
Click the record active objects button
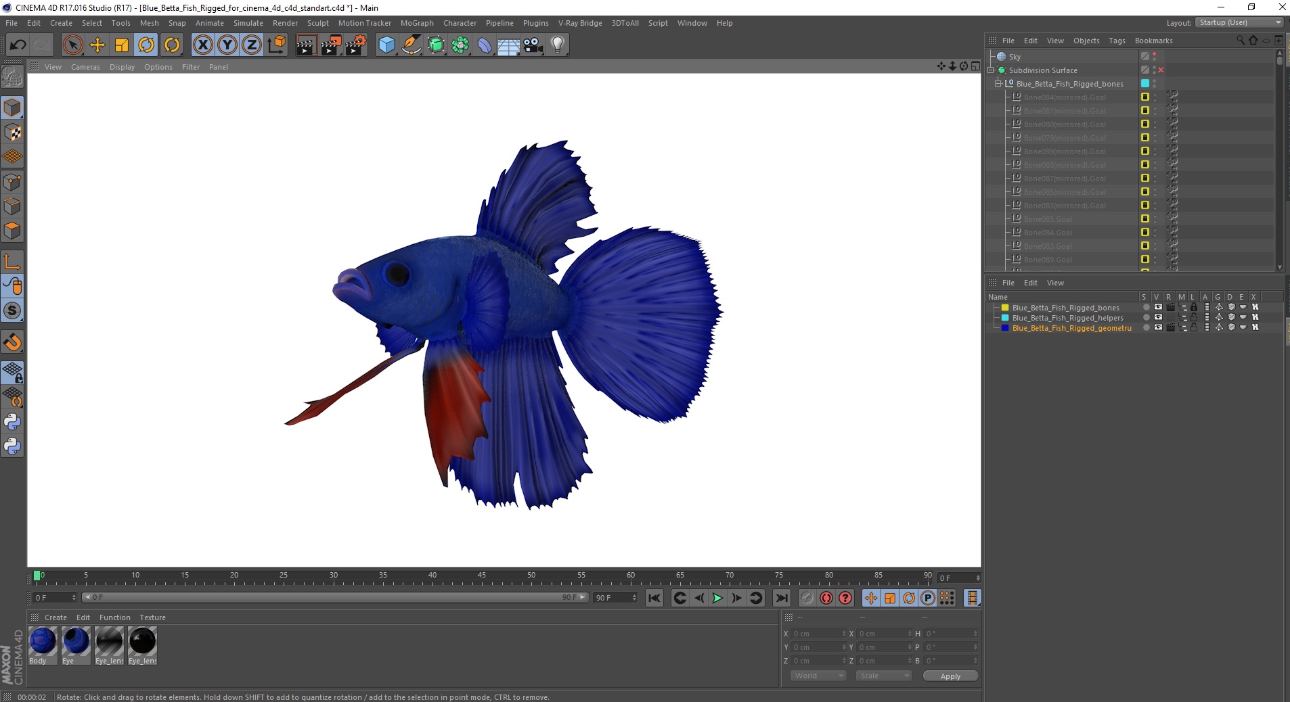click(807, 598)
